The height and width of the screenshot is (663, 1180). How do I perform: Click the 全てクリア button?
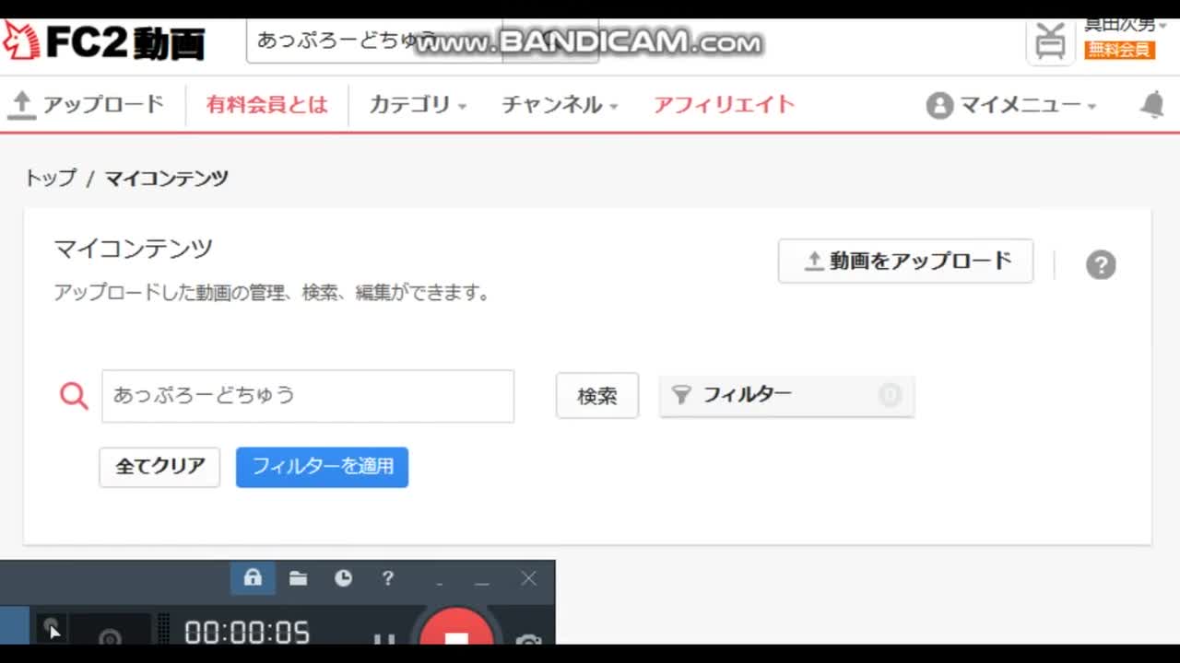[x=159, y=467]
